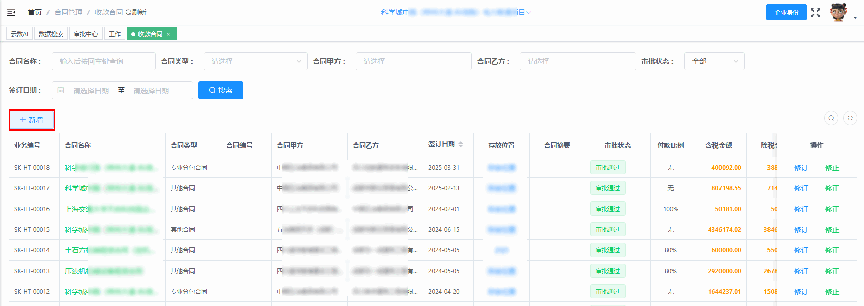Click the 新增 button
This screenshot has height=306, width=864.
coord(31,120)
